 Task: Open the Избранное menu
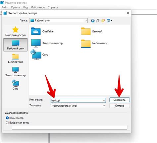coord(38,7)
